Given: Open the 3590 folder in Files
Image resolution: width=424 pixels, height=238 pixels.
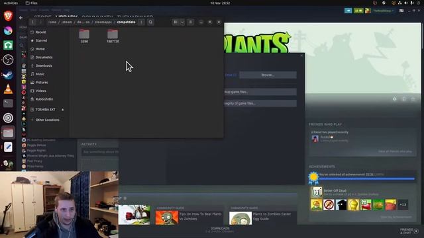Looking at the screenshot, I should point(84,36).
